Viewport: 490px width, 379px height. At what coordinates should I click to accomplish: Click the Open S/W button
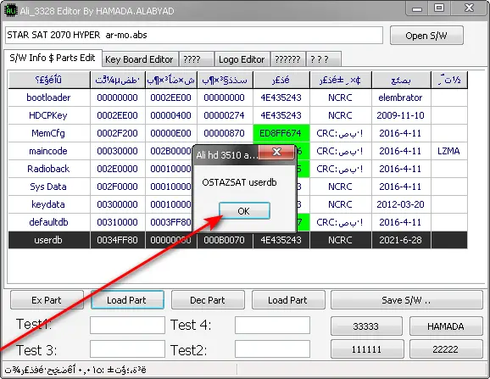(426, 36)
